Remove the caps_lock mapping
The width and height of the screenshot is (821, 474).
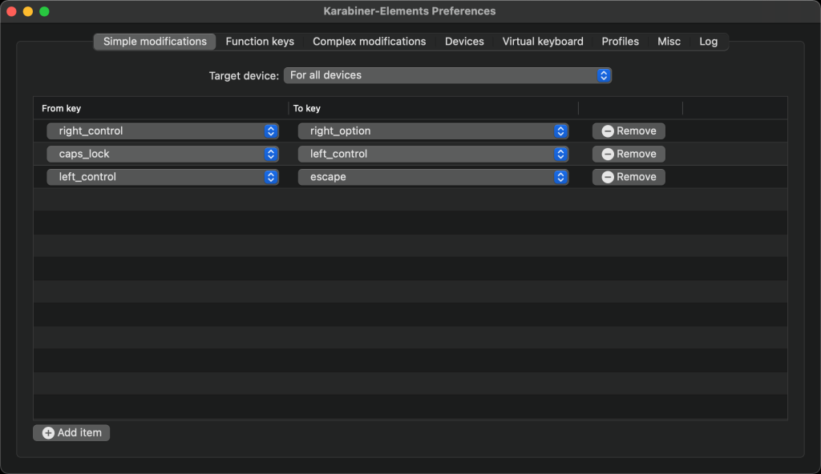pyautogui.click(x=629, y=154)
